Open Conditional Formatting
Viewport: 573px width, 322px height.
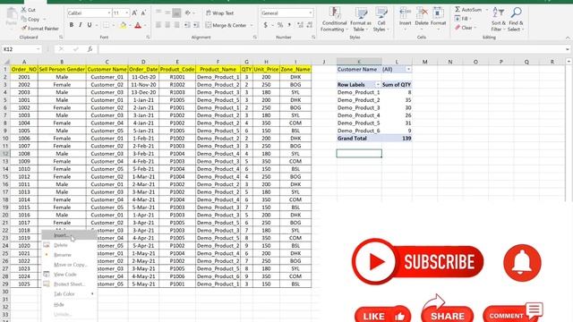tap(334, 20)
